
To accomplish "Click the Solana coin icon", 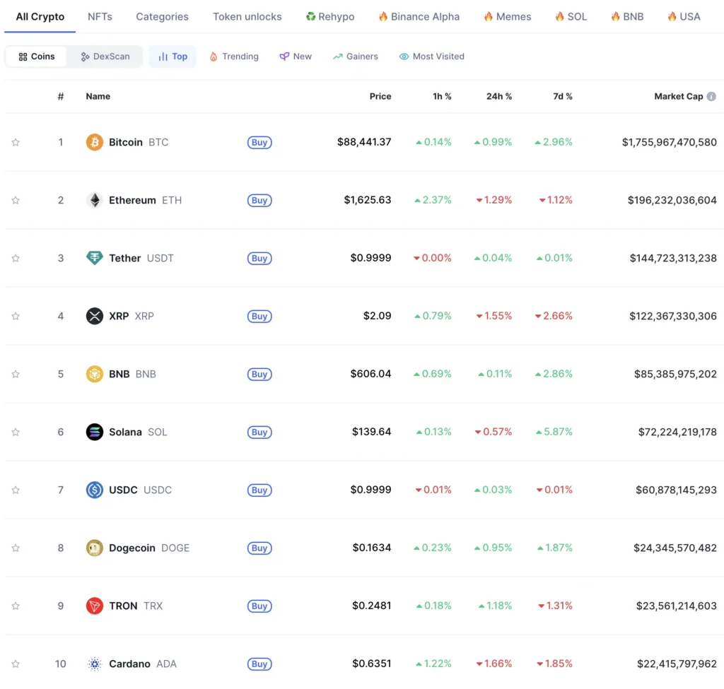I will pos(94,432).
